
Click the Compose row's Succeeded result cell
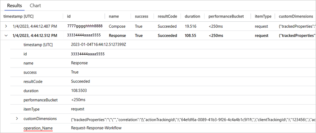167,26
